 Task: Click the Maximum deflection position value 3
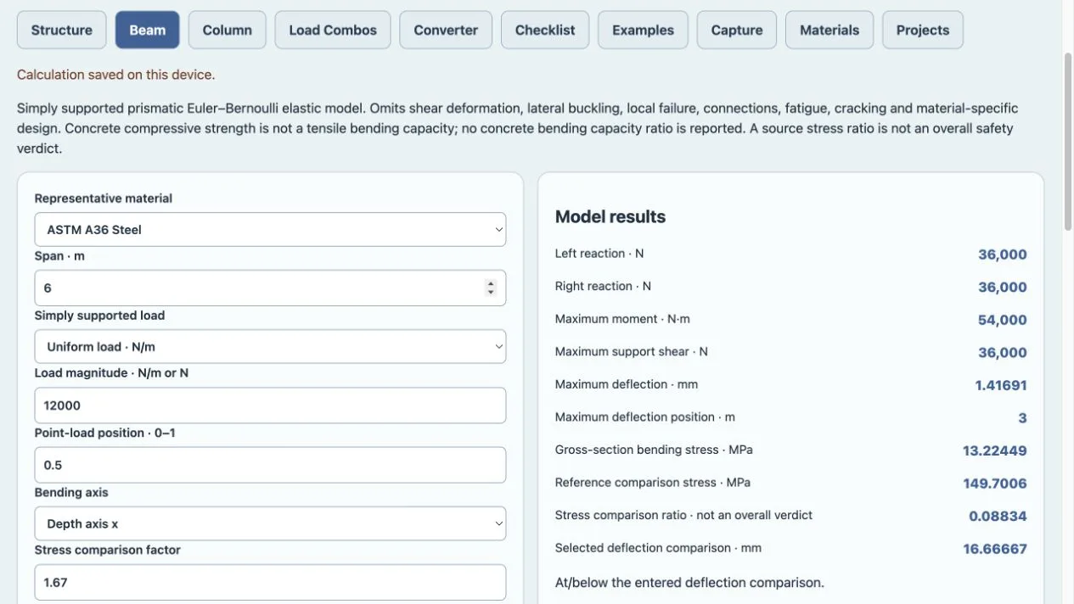(1022, 418)
